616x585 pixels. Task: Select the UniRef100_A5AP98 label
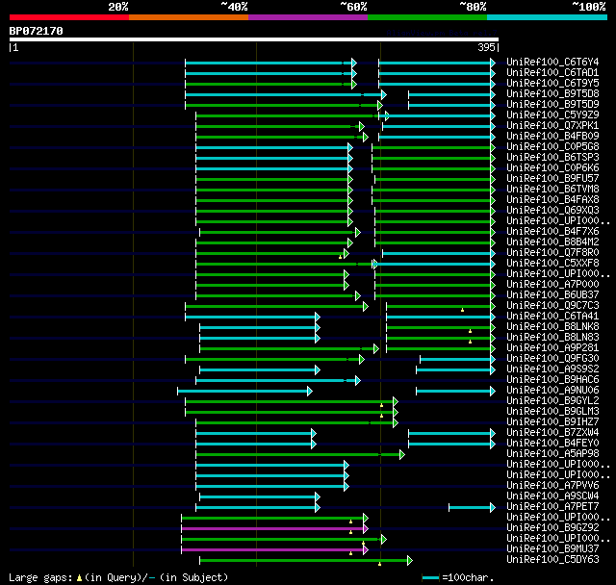[x=552, y=454]
